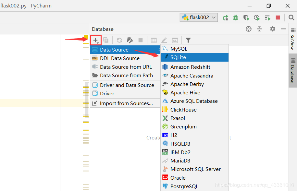Click the Refresh icon in Database toolbar
The width and height of the screenshot is (297, 191).
click(x=119, y=40)
